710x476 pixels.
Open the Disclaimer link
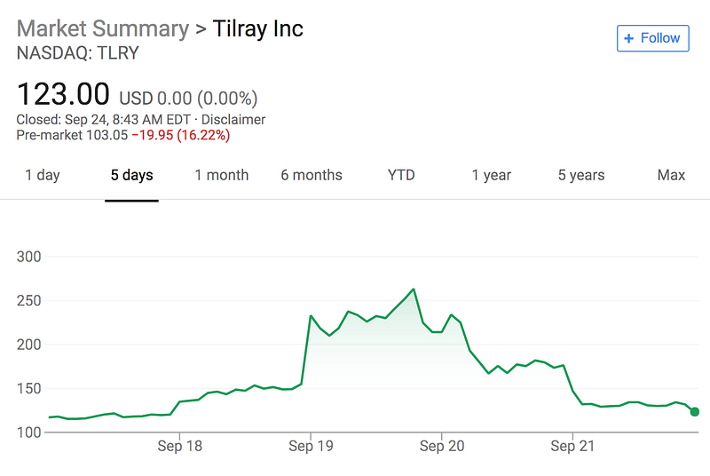pos(234,119)
